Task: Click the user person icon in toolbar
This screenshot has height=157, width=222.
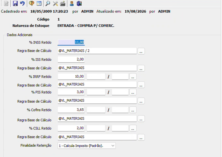Action: point(72,3)
